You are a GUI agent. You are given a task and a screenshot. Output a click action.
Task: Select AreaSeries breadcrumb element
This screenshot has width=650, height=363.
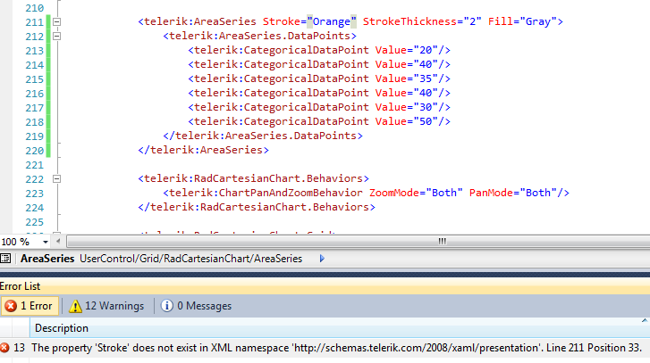click(x=47, y=259)
